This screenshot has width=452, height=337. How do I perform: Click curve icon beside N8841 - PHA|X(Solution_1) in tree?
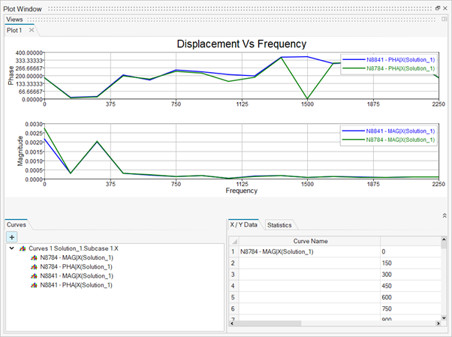click(34, 285)
